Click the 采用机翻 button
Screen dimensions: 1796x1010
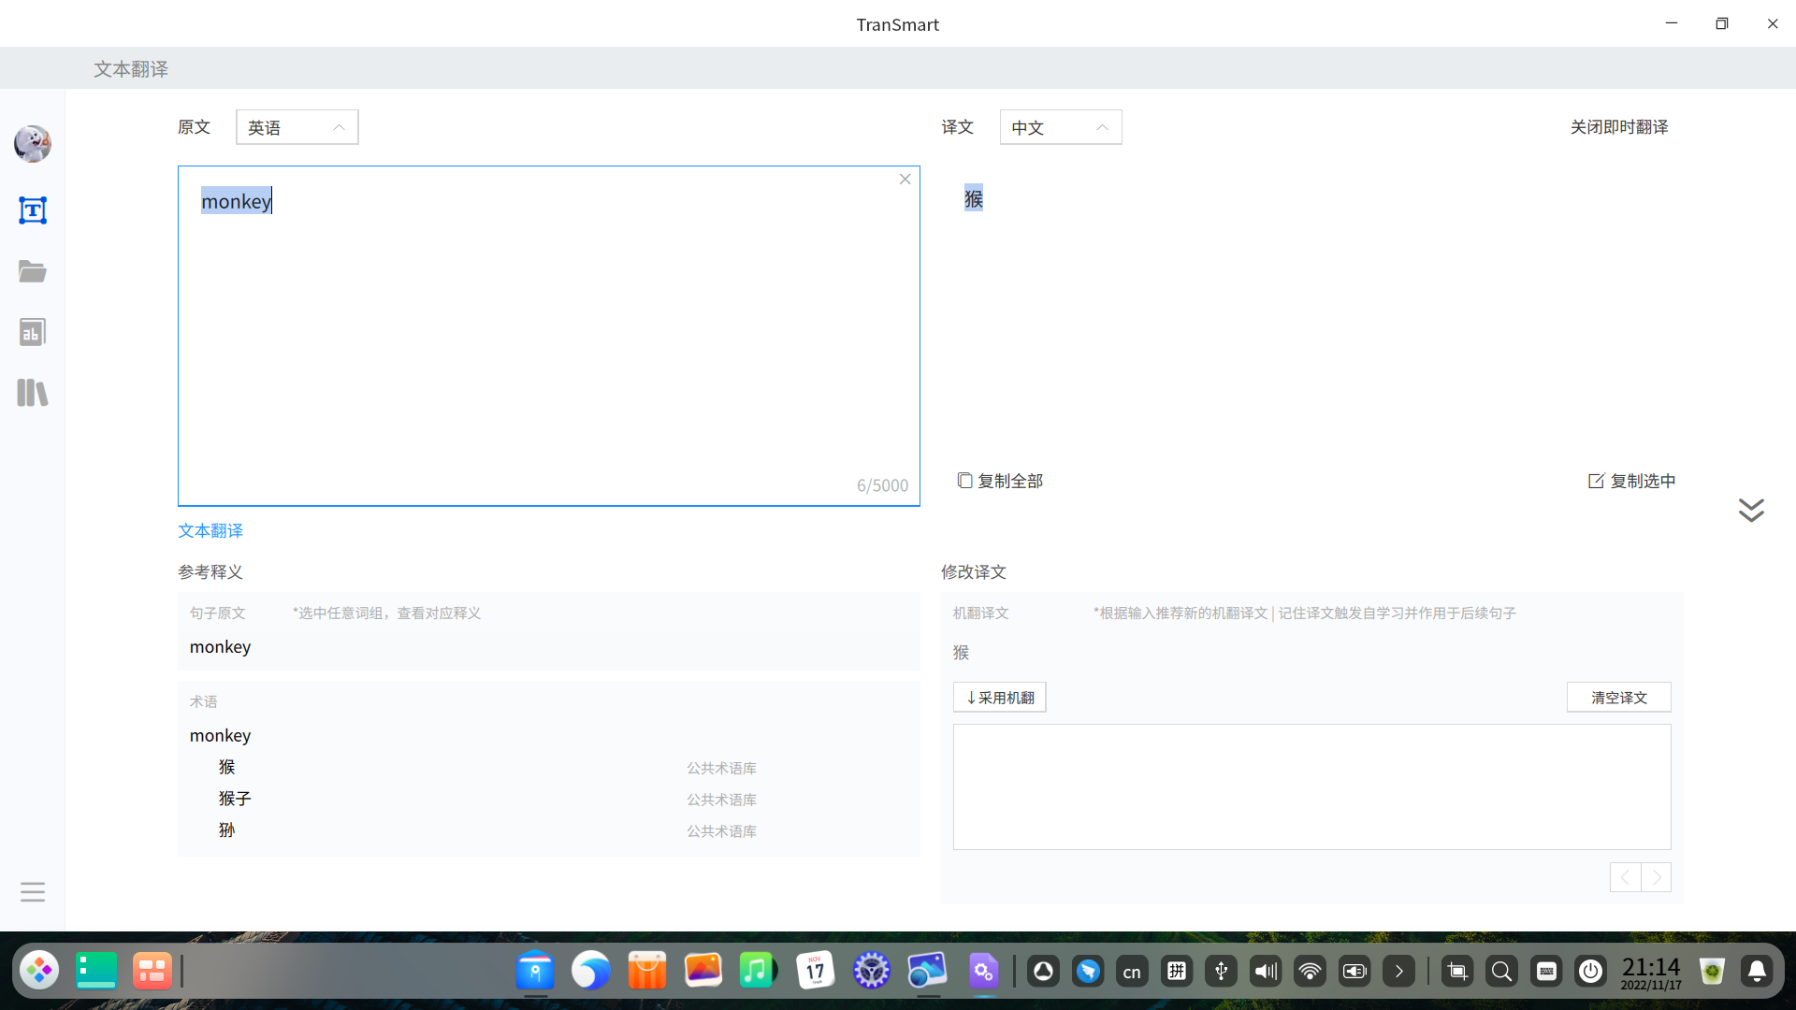(998, 697)
